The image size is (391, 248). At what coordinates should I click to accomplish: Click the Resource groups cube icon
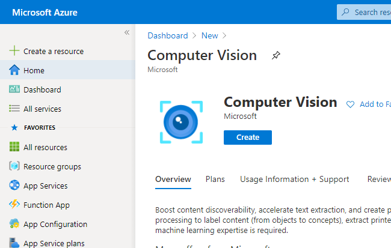pyautogui.click(x=14, y=166)
